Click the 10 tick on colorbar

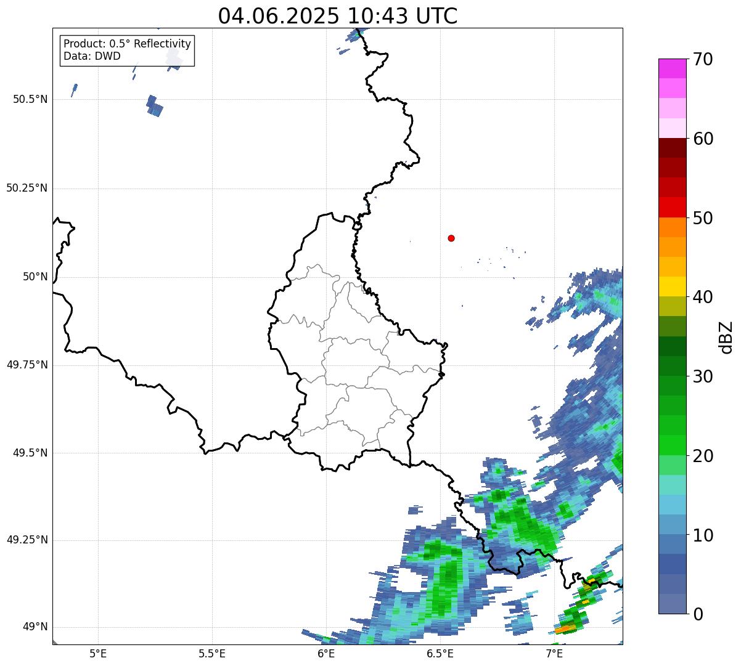[x=703, y=535]
